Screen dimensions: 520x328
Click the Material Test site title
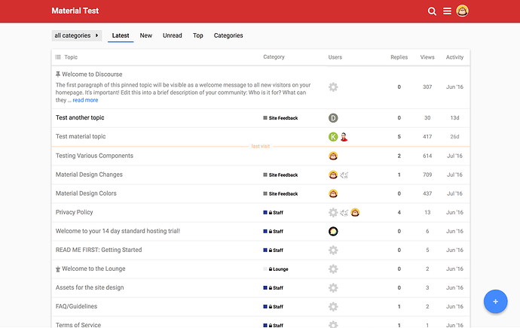(x=75, y=11)
